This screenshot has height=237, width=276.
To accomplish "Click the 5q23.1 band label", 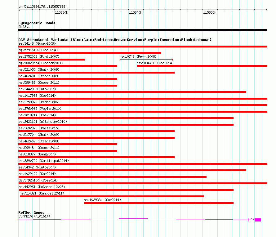I will [x=24, y=27].
